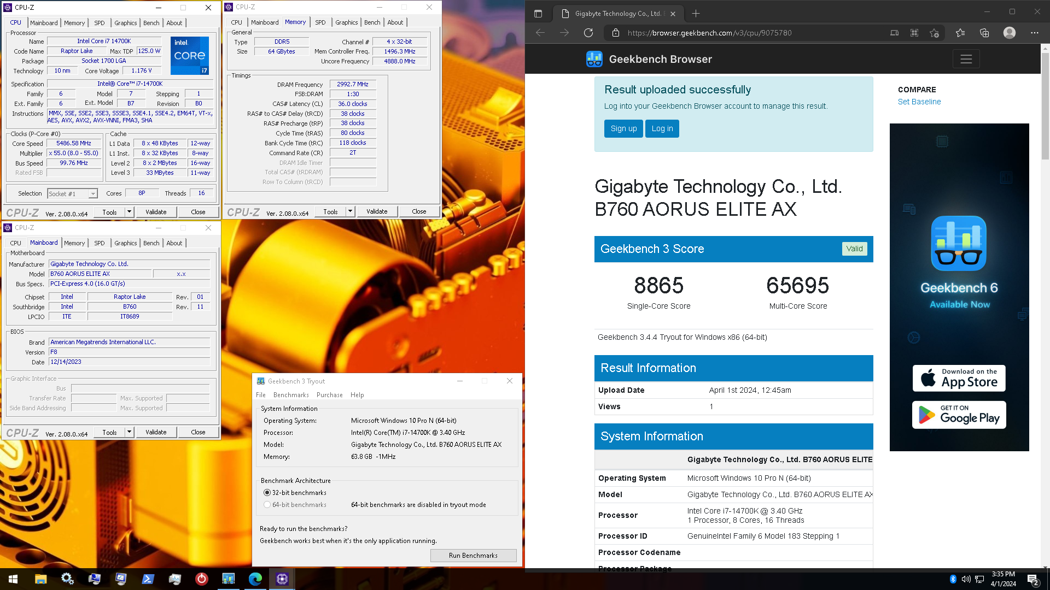Add this page to favorites
The width and height of the screenshot is (1050, 590).
click(935, 33)
